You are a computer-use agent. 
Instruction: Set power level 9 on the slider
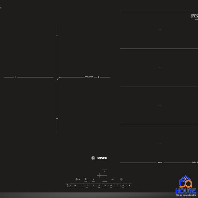pos(129,185)
